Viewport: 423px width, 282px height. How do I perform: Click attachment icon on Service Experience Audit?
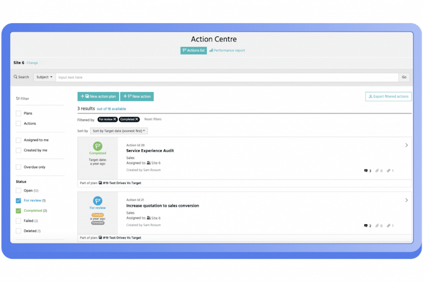(x=377, y=170)
